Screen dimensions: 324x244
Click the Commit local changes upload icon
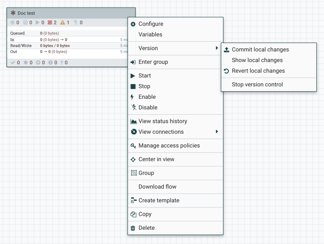click(x=227, y=50)
